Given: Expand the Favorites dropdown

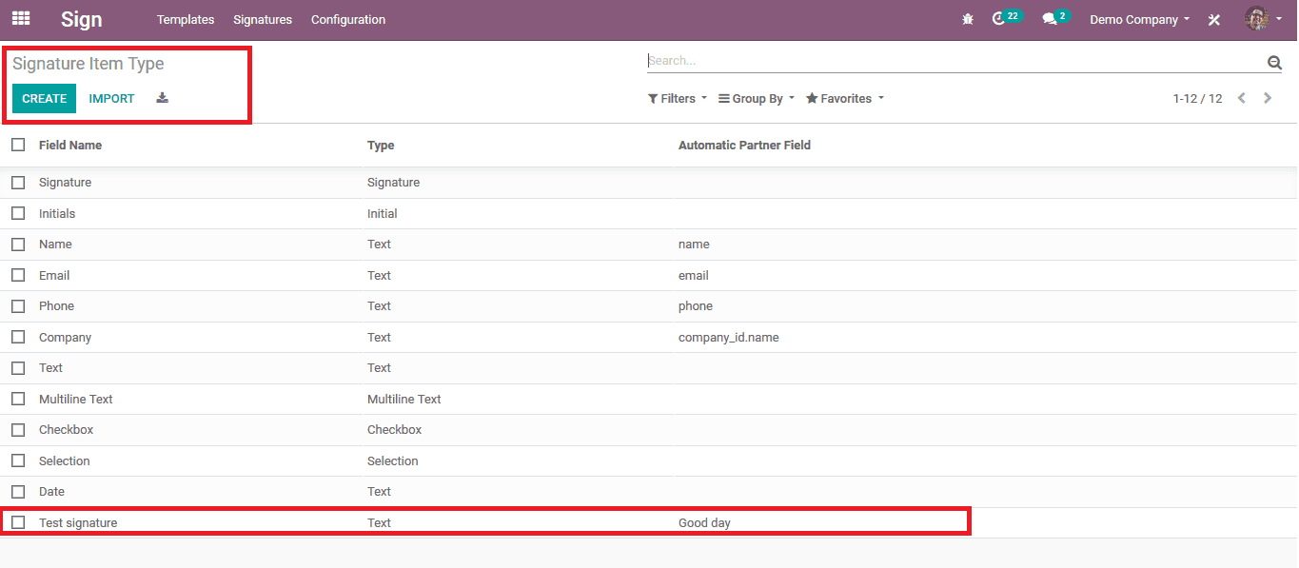Looking at the screenshot, I should (845, 98).
